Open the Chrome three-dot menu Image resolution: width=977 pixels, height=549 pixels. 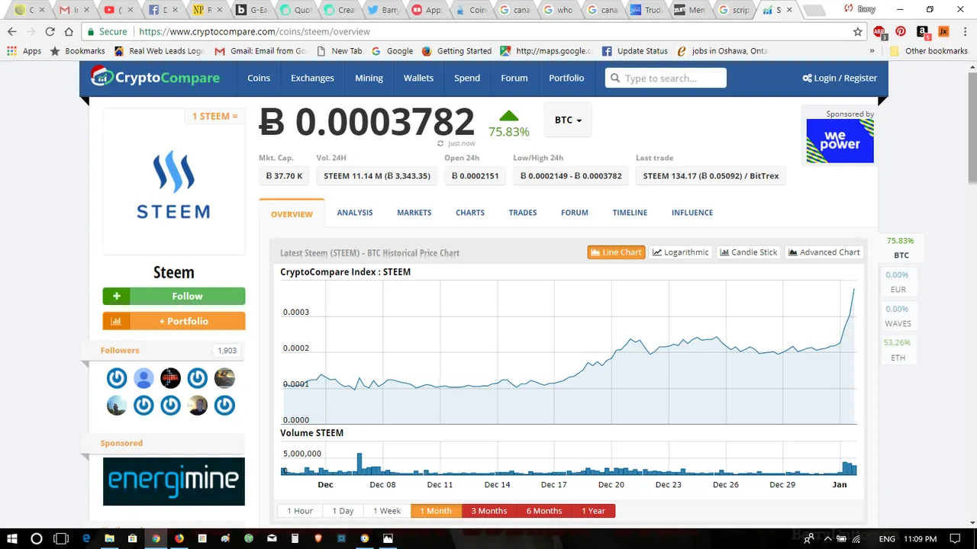(964, 31)
